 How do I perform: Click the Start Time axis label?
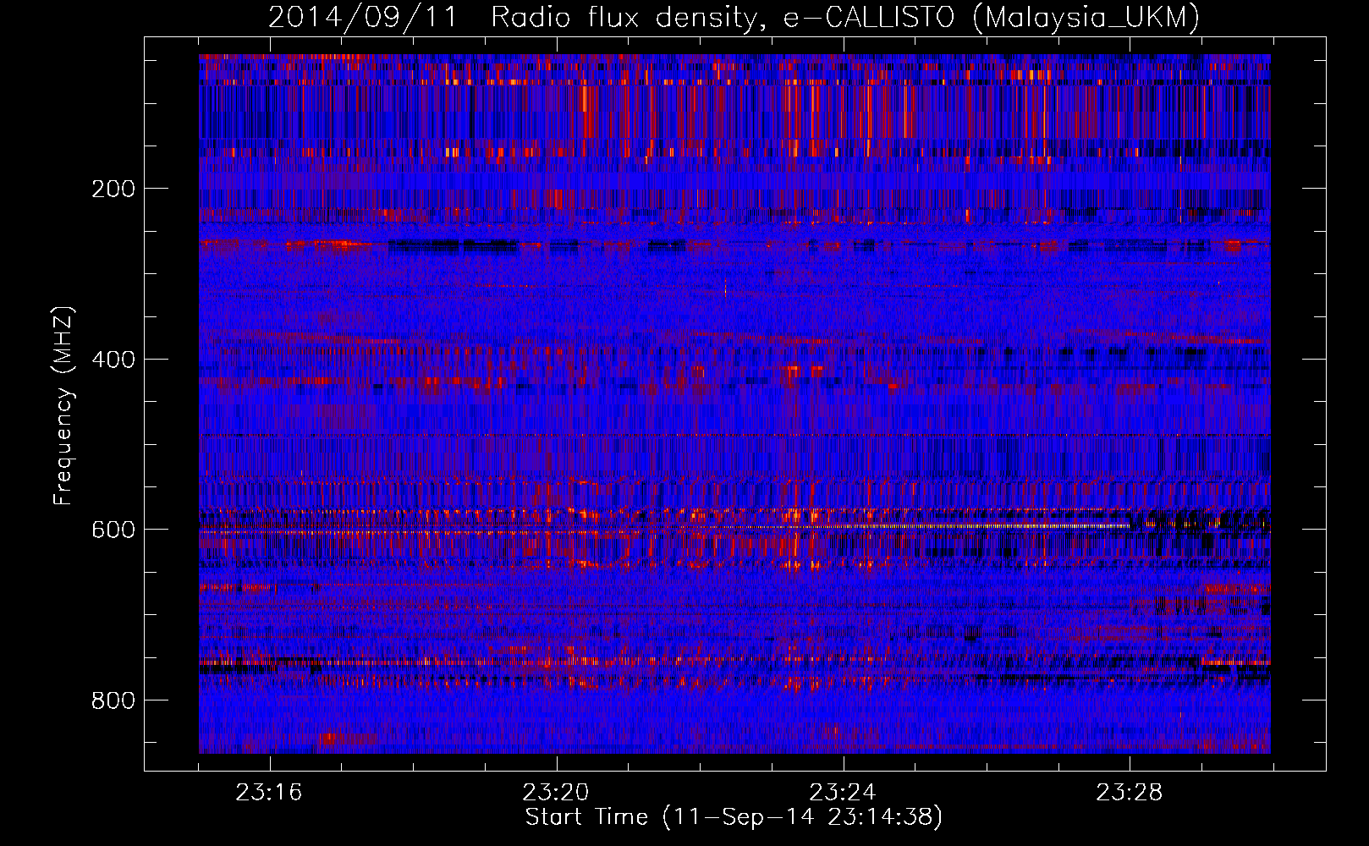click(734, 817)
